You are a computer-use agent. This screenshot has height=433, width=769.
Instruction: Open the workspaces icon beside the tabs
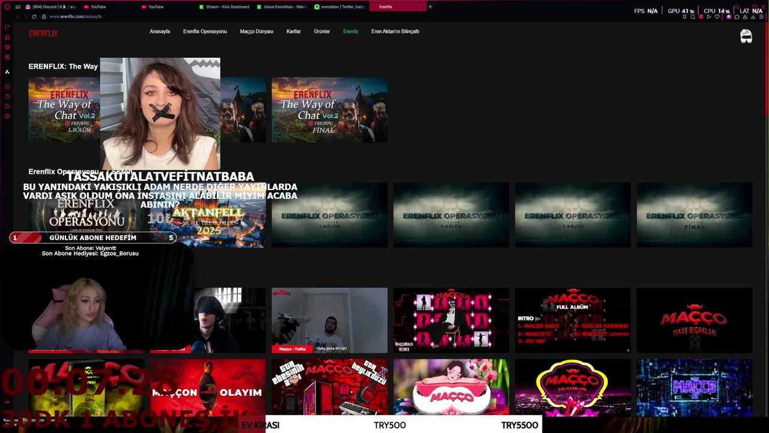[18, 7]
